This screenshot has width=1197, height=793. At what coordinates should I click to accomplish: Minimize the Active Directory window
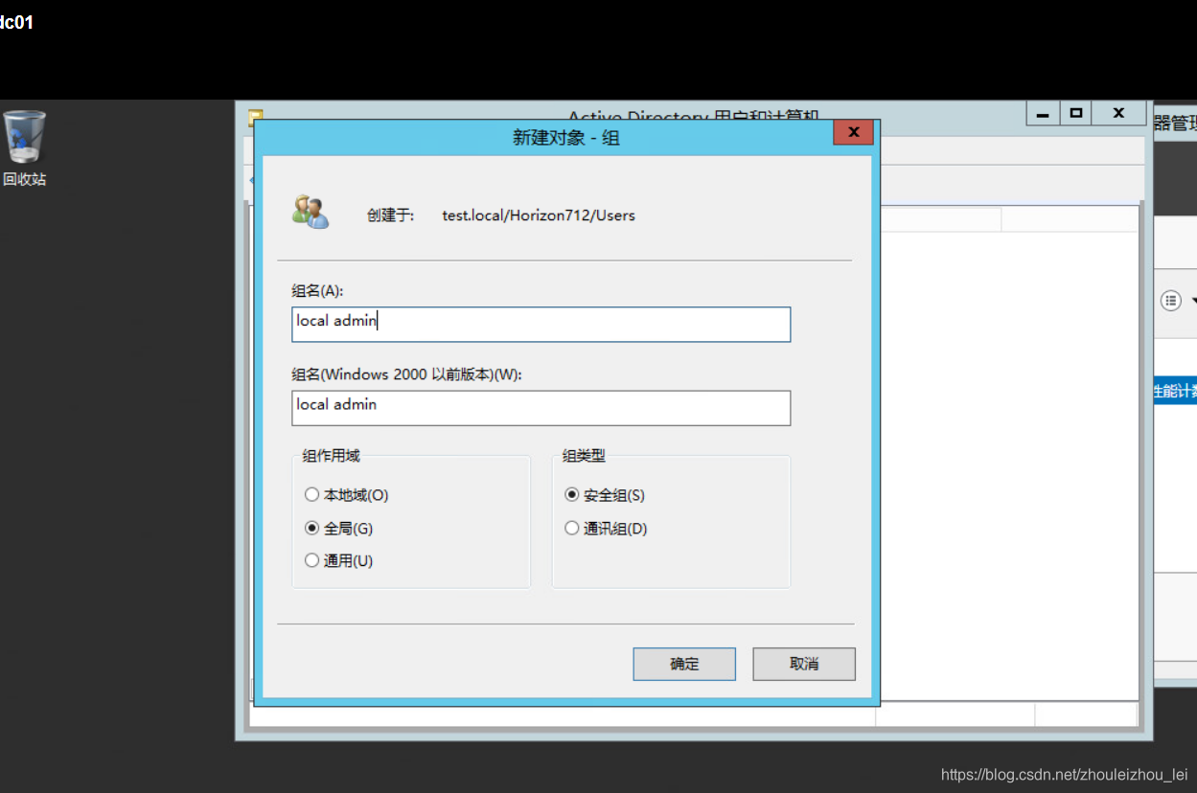point(1044,113)
